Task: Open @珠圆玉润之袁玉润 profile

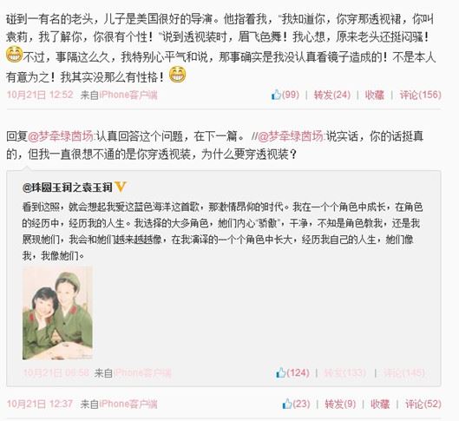Action: pyautogui.click(x=68, y=187)
